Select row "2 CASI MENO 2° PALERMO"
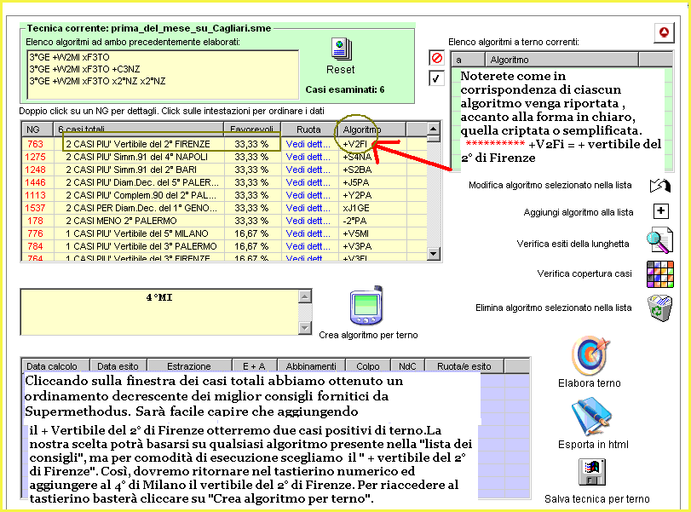 (121, 221)
